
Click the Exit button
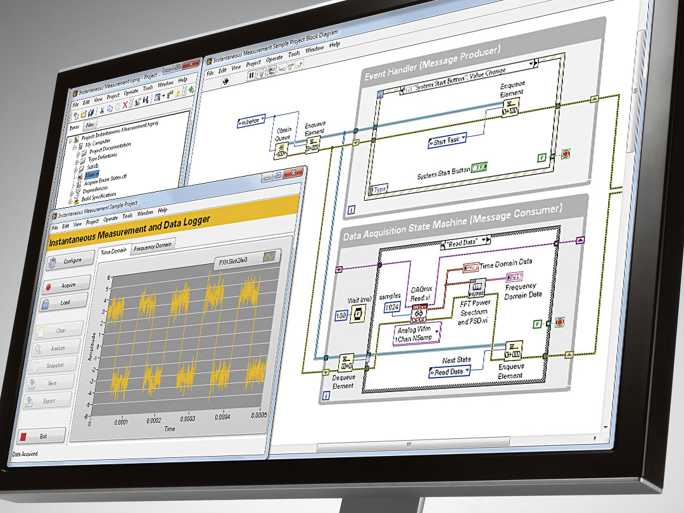pos(42,436)
